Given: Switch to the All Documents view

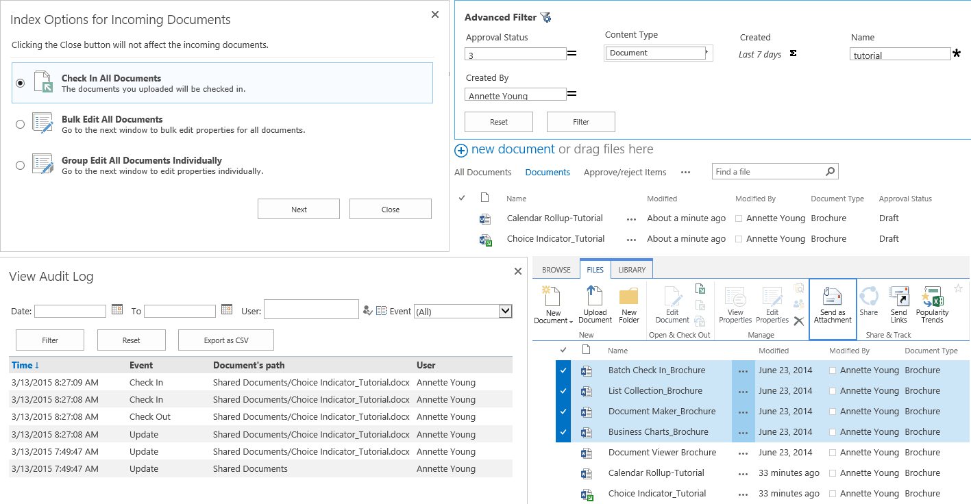Looking at the screenshot, I should [483, 173].
